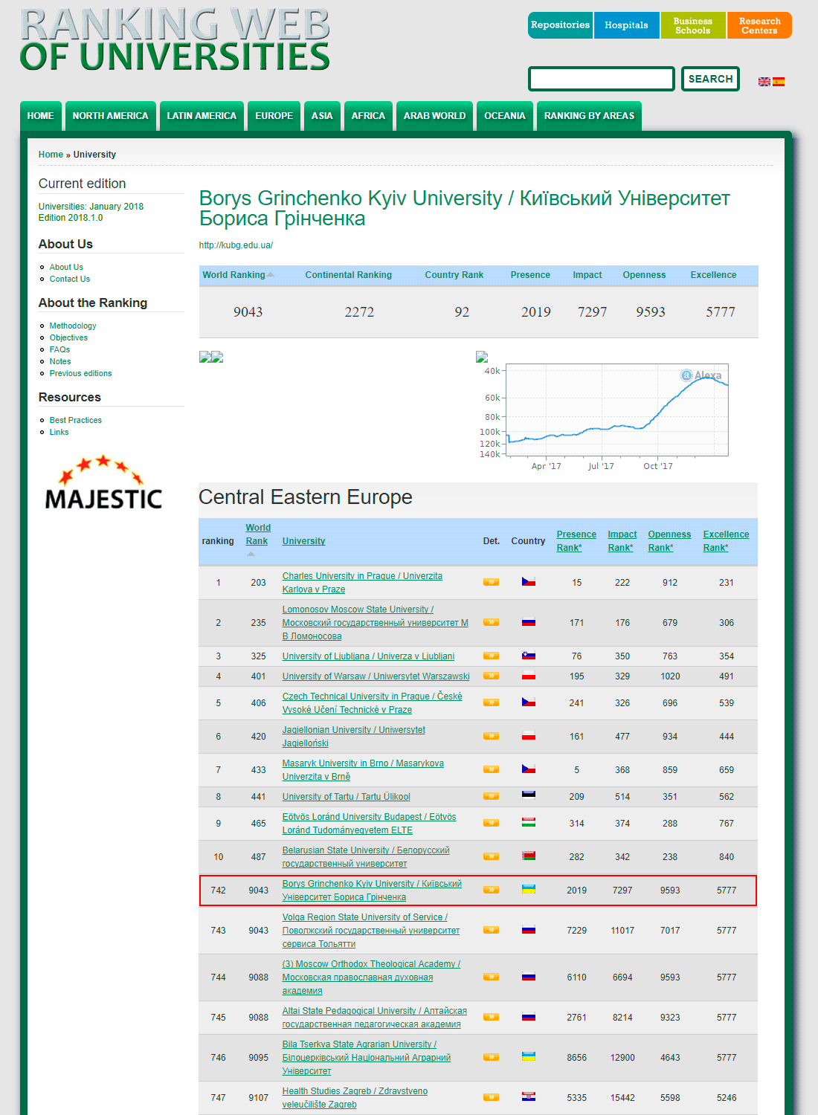The image size is (818, 1115).
Task: Open the Ranking by Areas tab
Action: (x=589, y=116)
